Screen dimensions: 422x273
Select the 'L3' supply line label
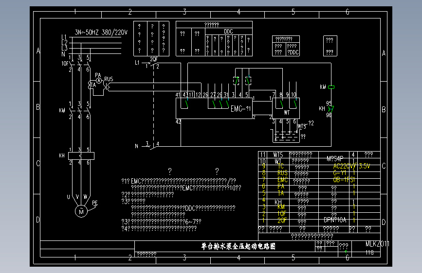[64, 49]
